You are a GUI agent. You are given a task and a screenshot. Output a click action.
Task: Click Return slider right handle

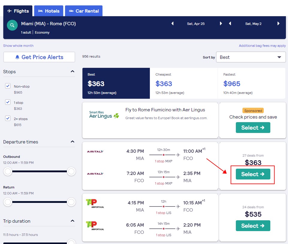point(71,202)
